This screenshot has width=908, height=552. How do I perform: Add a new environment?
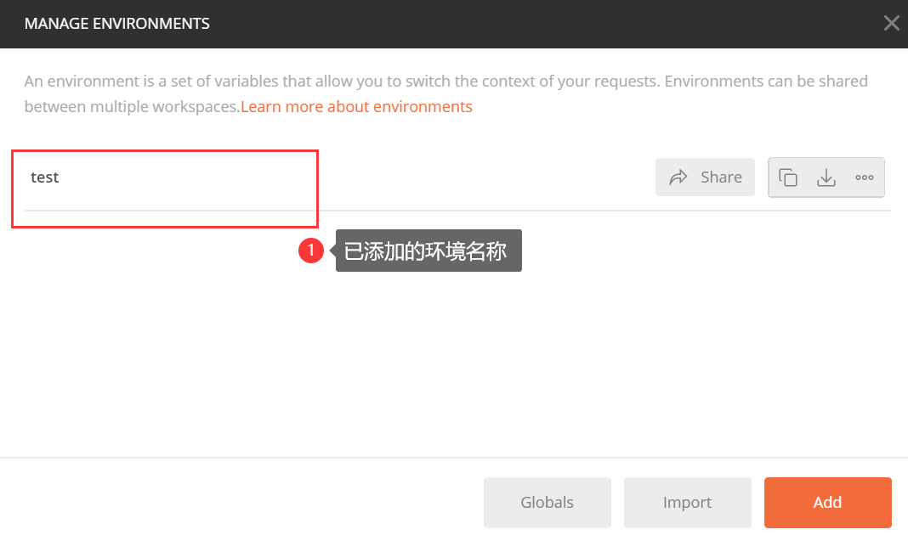827,502
